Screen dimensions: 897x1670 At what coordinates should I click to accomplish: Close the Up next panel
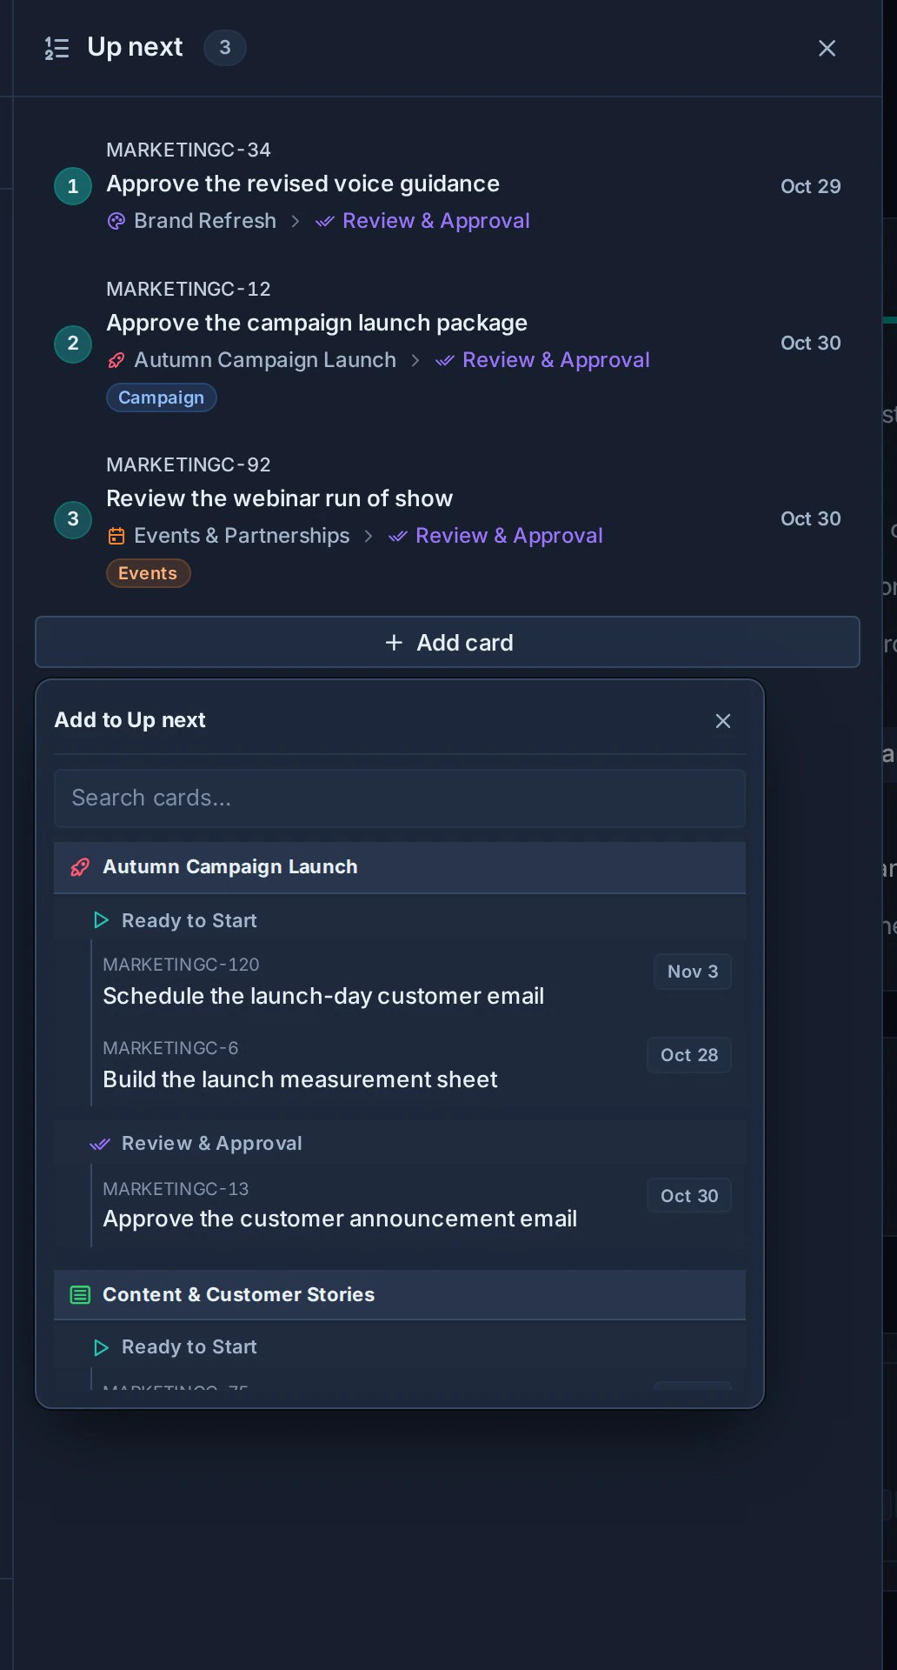(x=827, y=49)
